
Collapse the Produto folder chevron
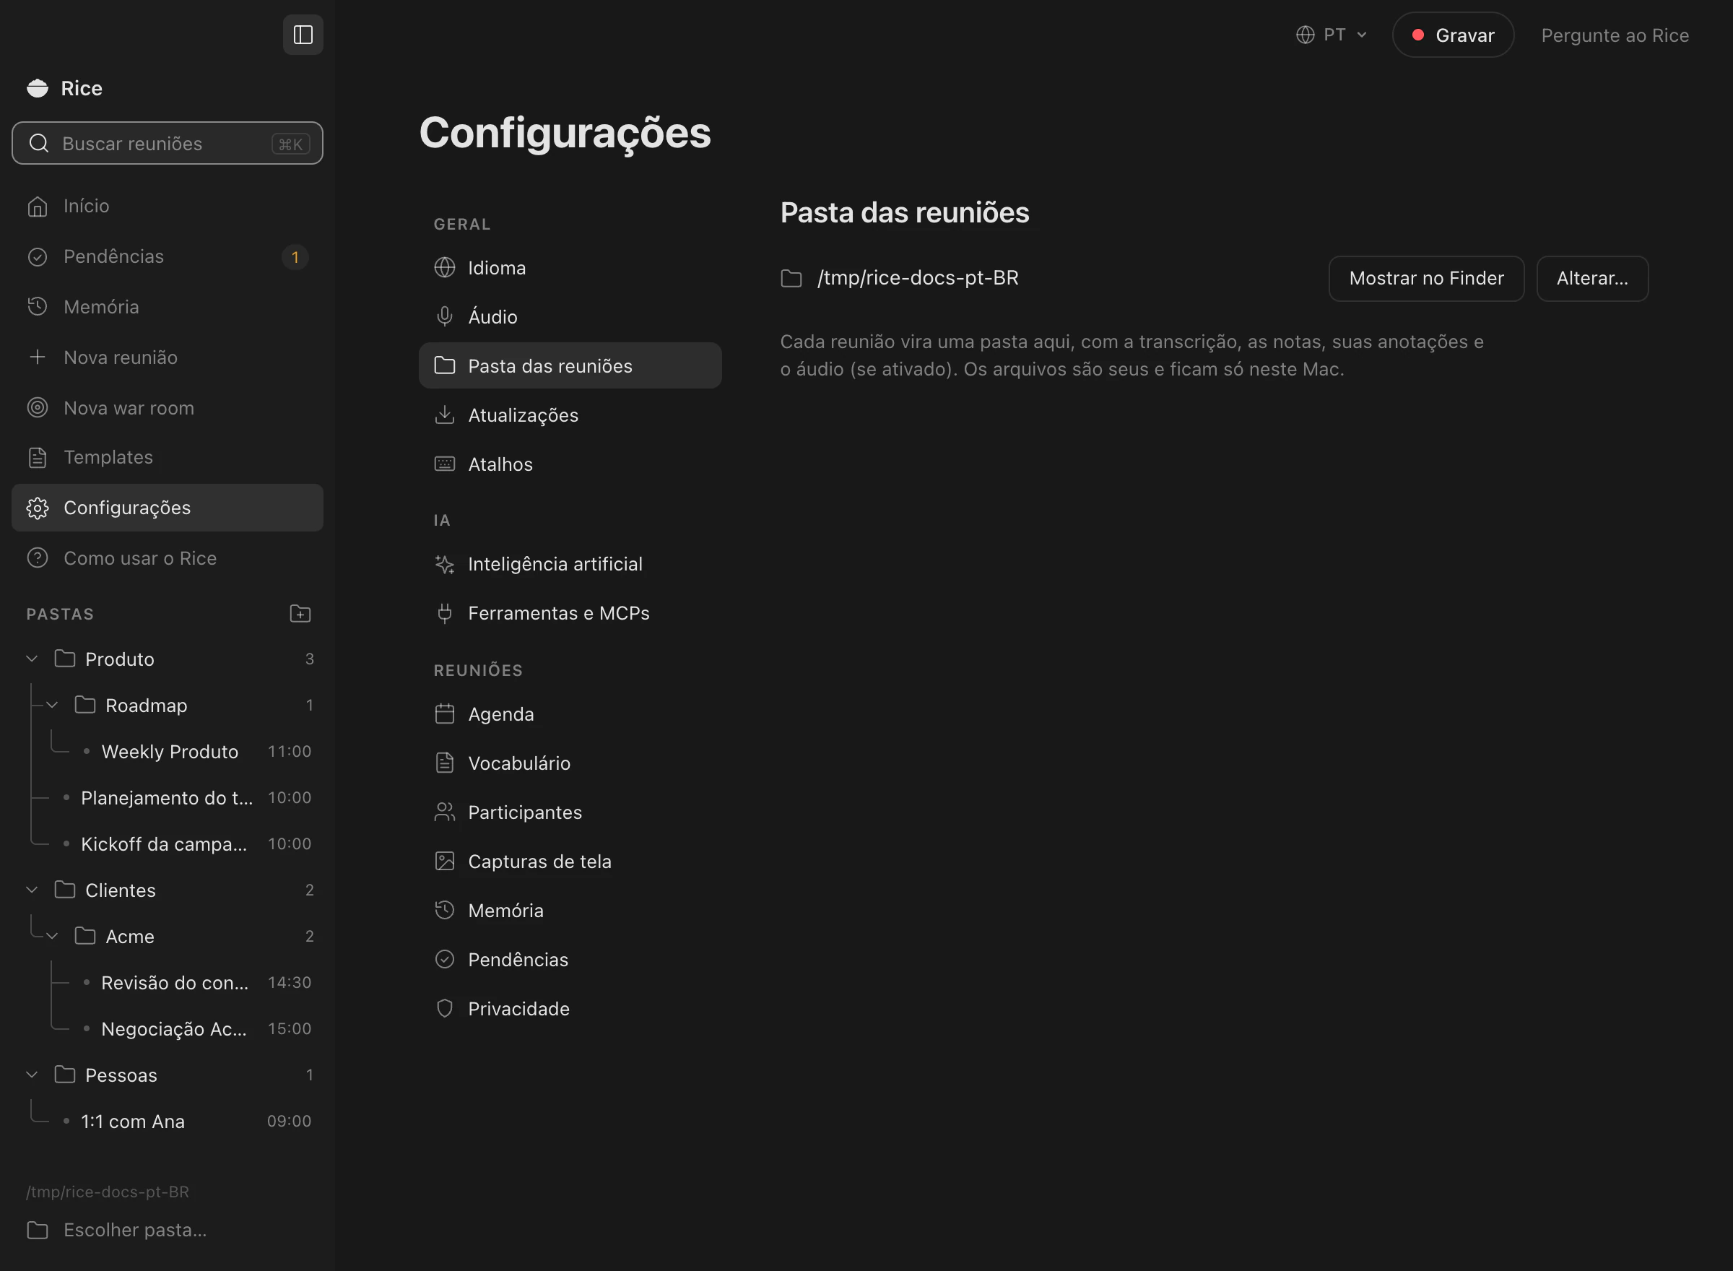point(32,659)
